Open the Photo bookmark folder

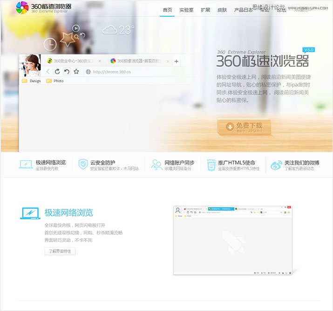pyautogui.click(x=55, y=81)
